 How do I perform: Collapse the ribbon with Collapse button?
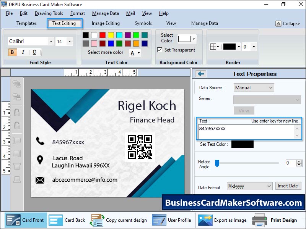288,24
